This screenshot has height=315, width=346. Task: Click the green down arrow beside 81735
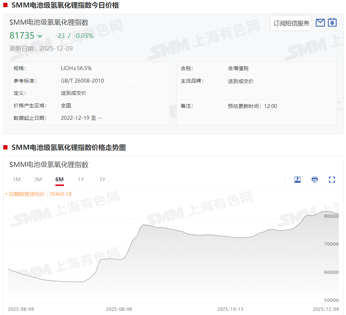click(x=40, y=36)
